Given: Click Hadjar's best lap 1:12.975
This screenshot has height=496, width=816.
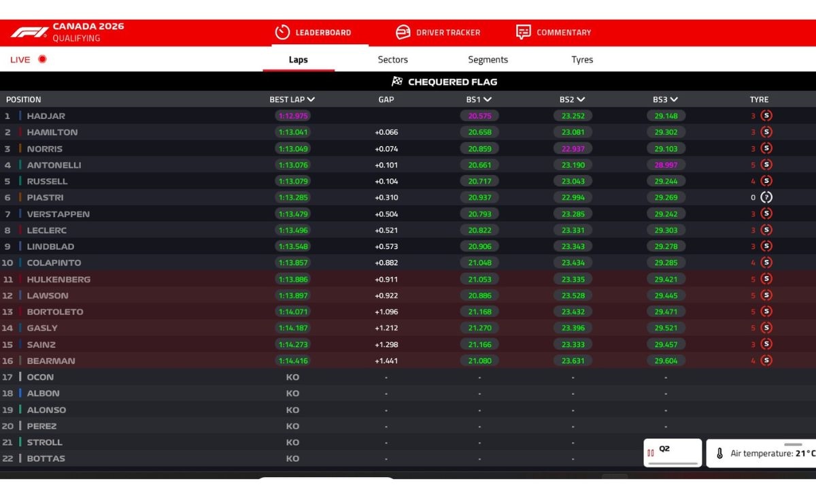Looking at the screenshot, I should tap(293, 116).
